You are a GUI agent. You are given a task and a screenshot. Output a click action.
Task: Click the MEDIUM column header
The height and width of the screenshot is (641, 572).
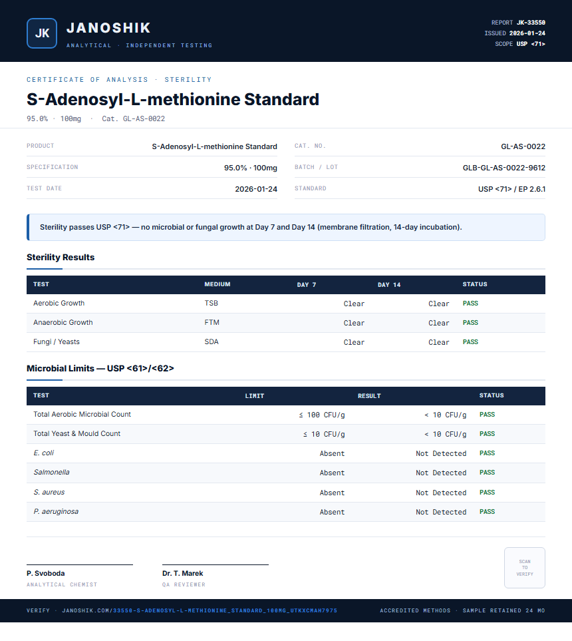[217, 284]
